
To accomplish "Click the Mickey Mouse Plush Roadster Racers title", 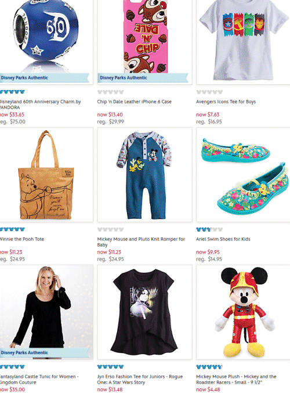I will tap(236, 379).
